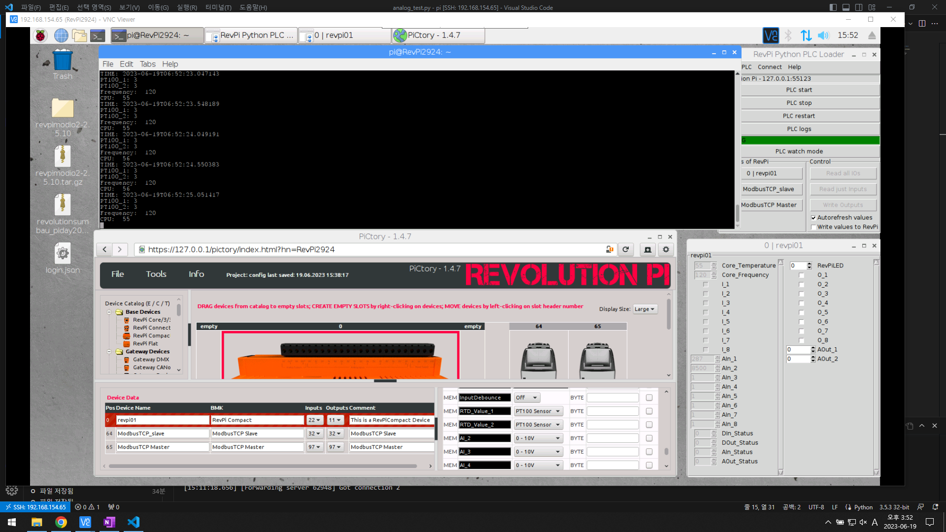The image size is (946, 532).
Task: Open AI_3 0-10V range dropdown
Action: [538, 452]
